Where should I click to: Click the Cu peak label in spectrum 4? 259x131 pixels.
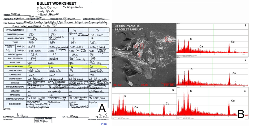[233, 100]
